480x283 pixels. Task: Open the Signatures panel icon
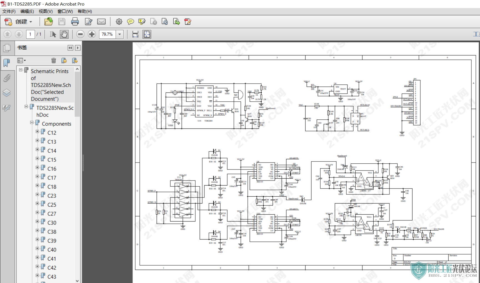coord(7,108)
